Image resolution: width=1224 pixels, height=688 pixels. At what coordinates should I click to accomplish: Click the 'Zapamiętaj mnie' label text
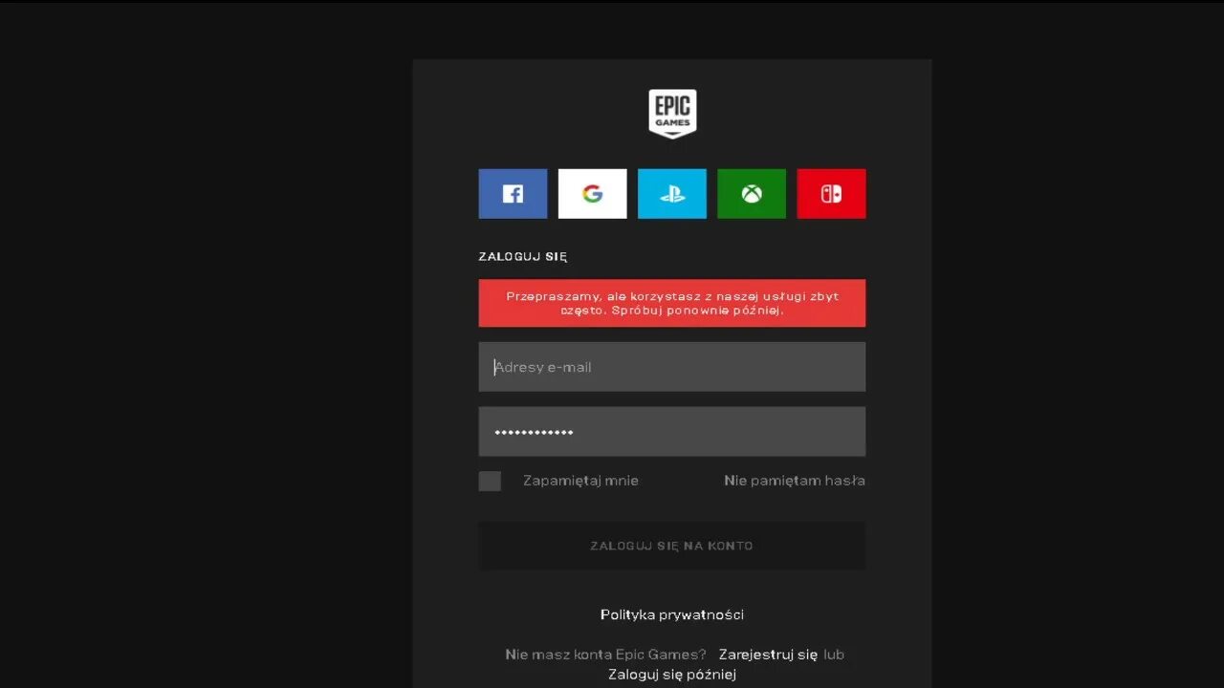coord(580,481)
